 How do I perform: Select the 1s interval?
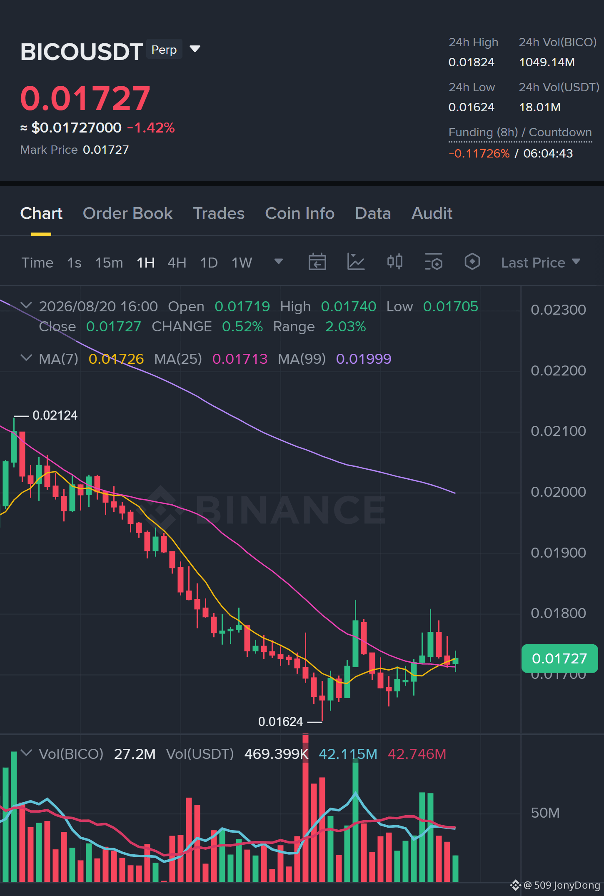click(74, 263)
